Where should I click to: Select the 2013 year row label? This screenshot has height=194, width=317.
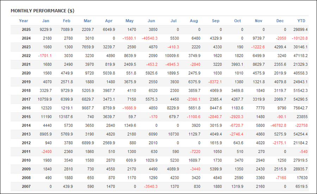click(x=26, y=134)
